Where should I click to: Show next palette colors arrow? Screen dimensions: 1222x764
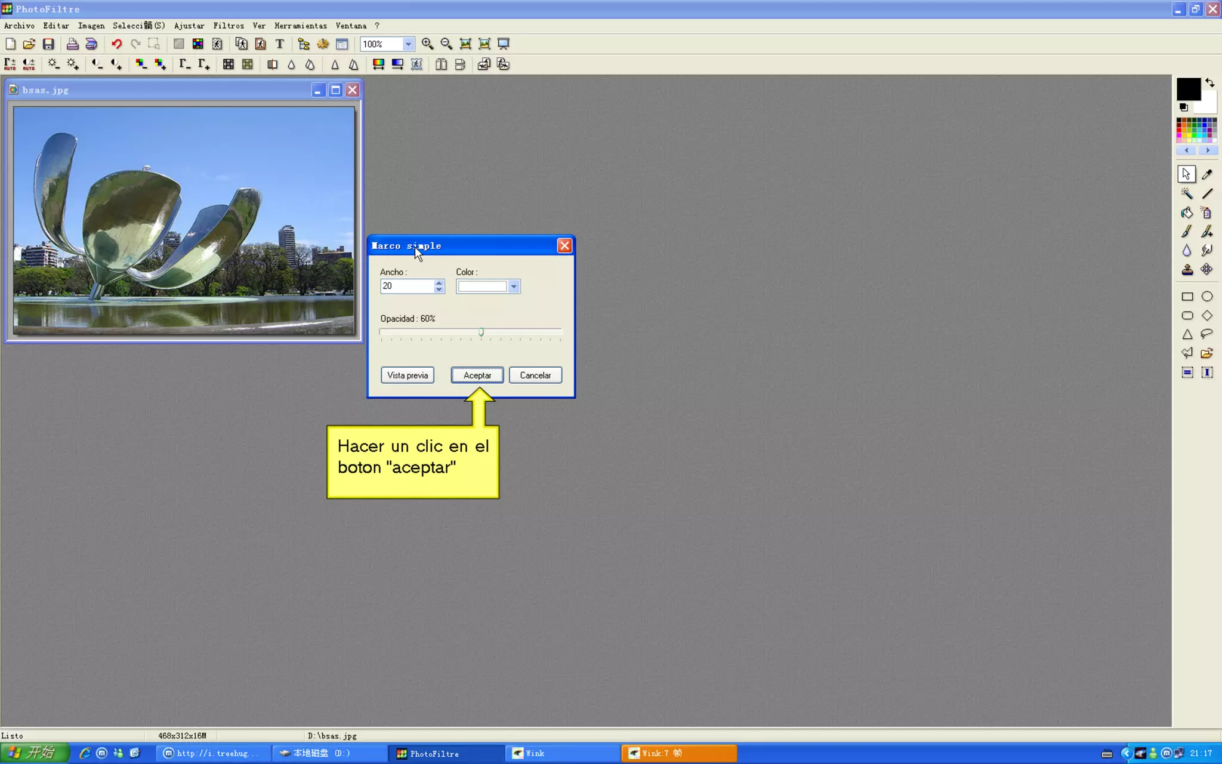coord(1208,150)
